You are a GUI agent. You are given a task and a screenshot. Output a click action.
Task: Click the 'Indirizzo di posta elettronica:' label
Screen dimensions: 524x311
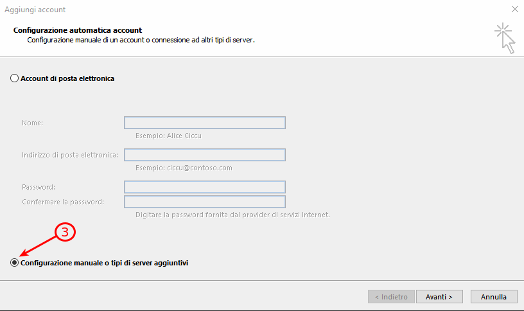coord(70,155)
